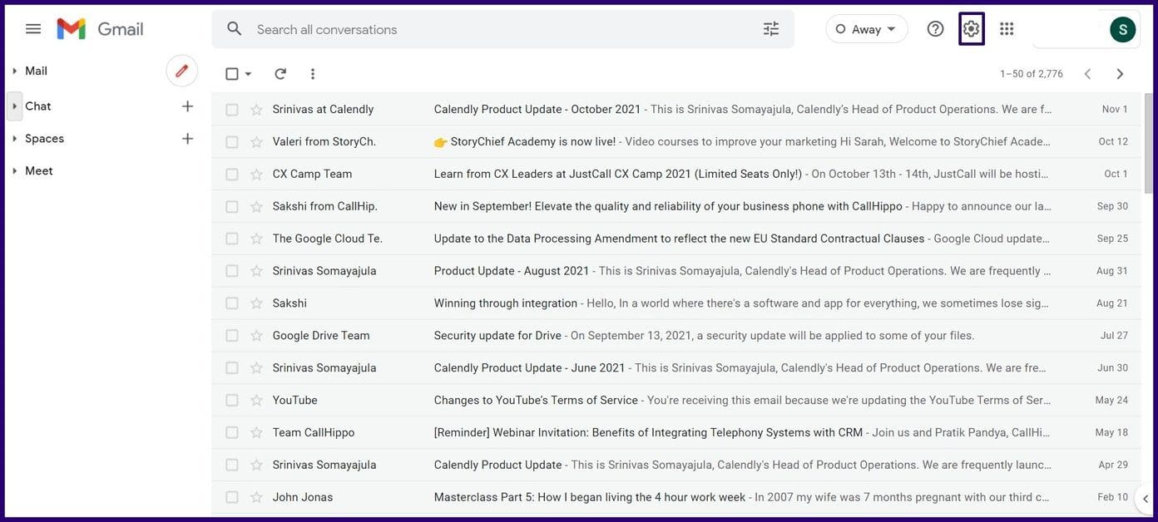Select the John Jonas email checkbox

(232, 498)
